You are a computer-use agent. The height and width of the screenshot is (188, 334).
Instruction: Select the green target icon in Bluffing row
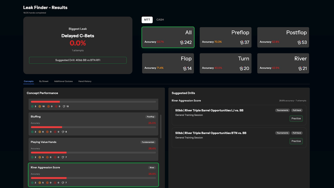33,132
